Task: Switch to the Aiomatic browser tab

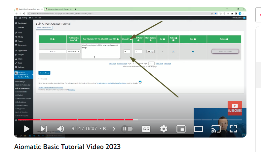Action: [58, 9]
